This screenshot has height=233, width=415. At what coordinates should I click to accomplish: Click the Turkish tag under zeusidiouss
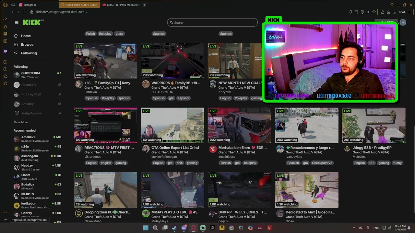coord(225,163)
